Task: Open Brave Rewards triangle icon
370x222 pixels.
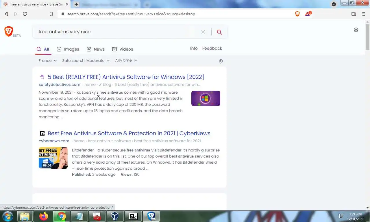Action: pos(308,14)
